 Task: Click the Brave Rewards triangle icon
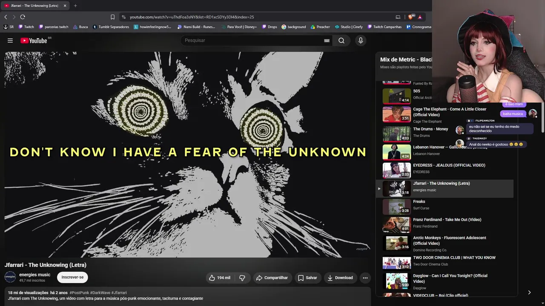(420, 17)
